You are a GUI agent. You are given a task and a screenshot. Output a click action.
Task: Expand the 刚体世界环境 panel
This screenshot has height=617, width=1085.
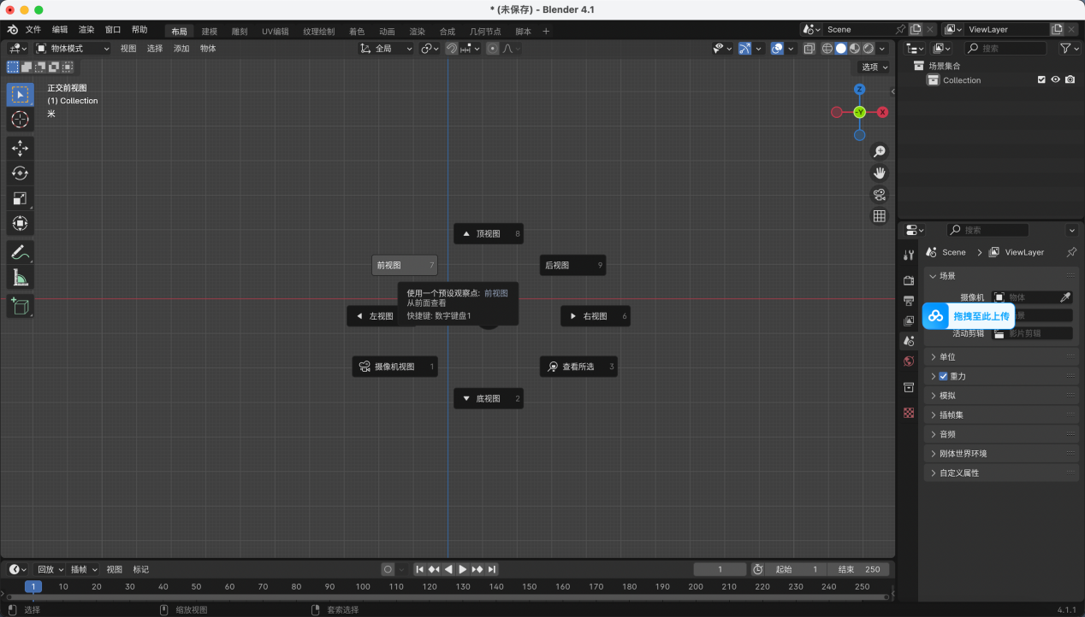[1001, 453]
